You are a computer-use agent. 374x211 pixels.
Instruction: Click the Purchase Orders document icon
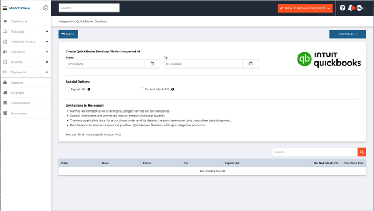(x=5, y=41)
